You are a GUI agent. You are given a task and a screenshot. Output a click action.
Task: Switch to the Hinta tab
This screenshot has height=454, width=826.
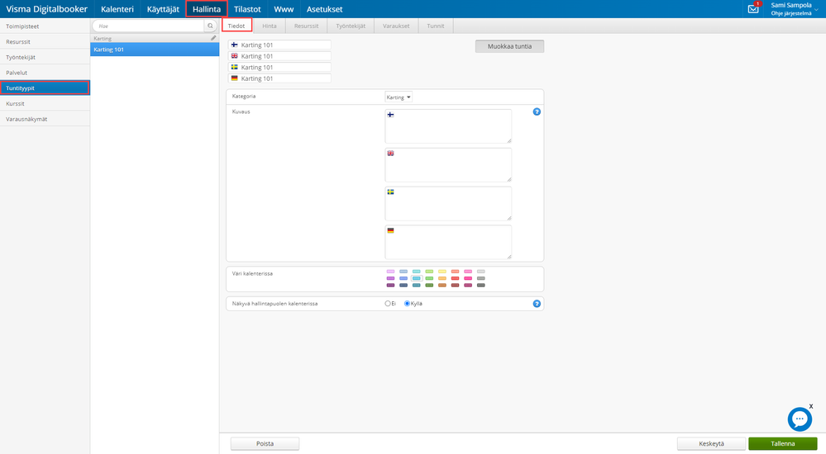tap(270, 26)
